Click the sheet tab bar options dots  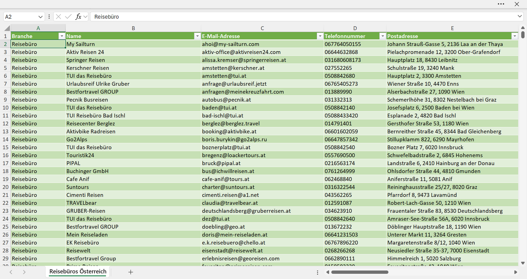317,272
